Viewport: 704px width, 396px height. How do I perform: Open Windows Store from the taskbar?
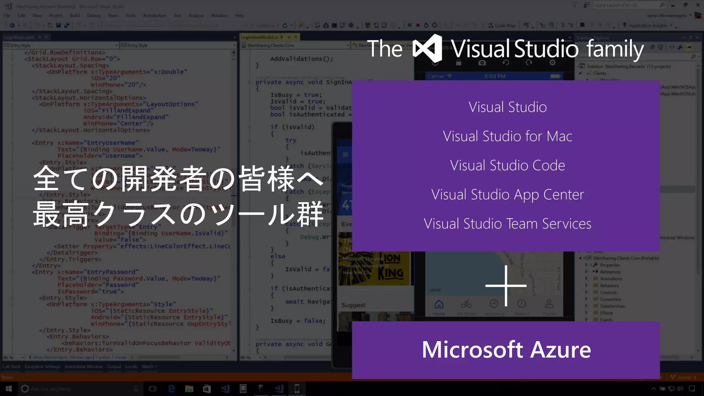(207, 389)
